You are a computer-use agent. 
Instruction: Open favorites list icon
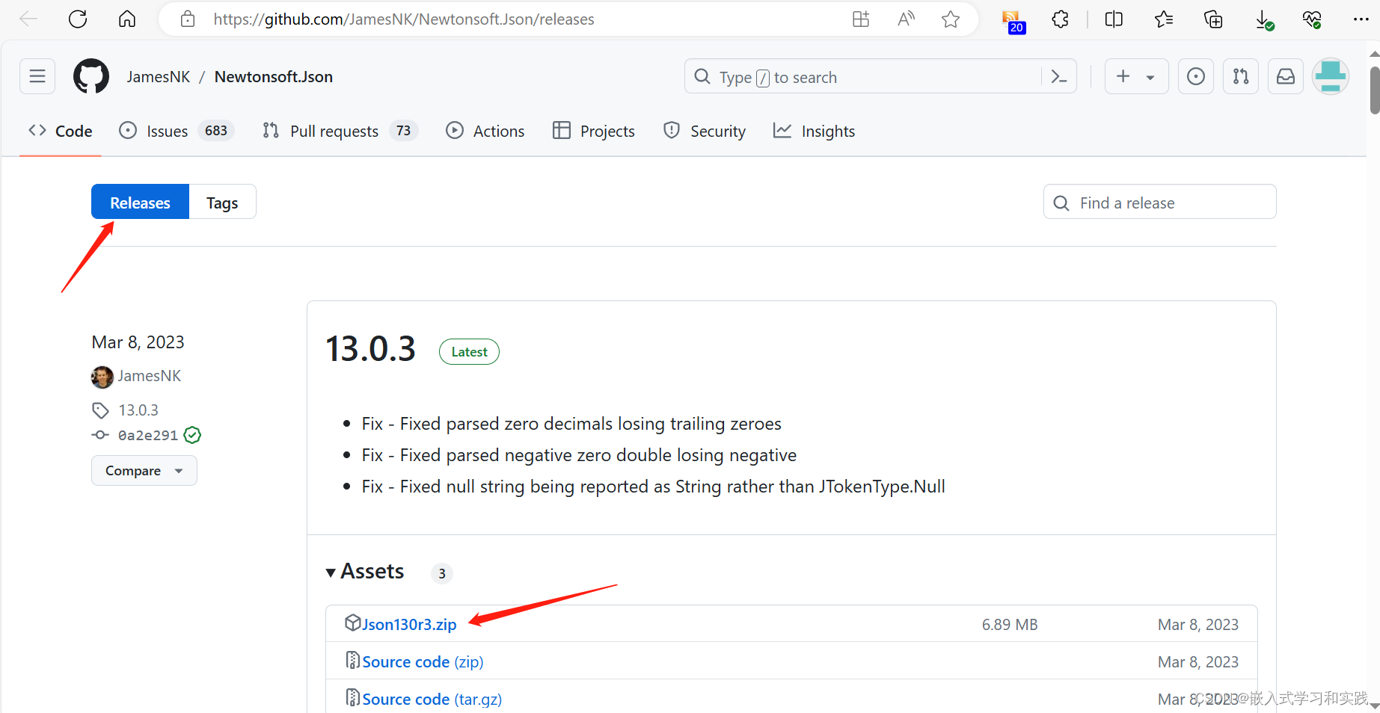1163,19
